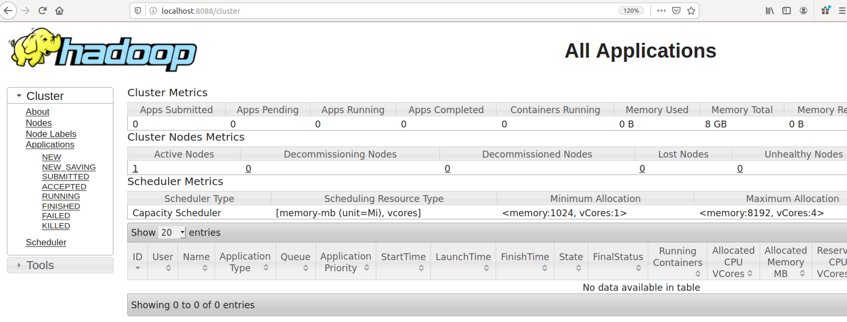This screenshot has width=847, height=322.
Task: Open the Applications link
Action: click(50, 145)
